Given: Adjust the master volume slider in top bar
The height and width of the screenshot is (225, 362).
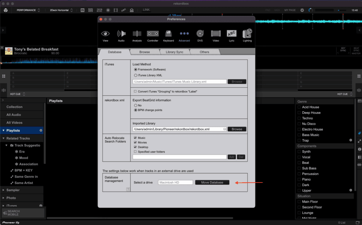Looking at the screenshot, I should [x=340, y=10].
